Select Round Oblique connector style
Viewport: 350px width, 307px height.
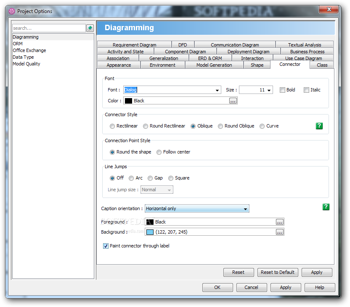[x=220, y=126]
